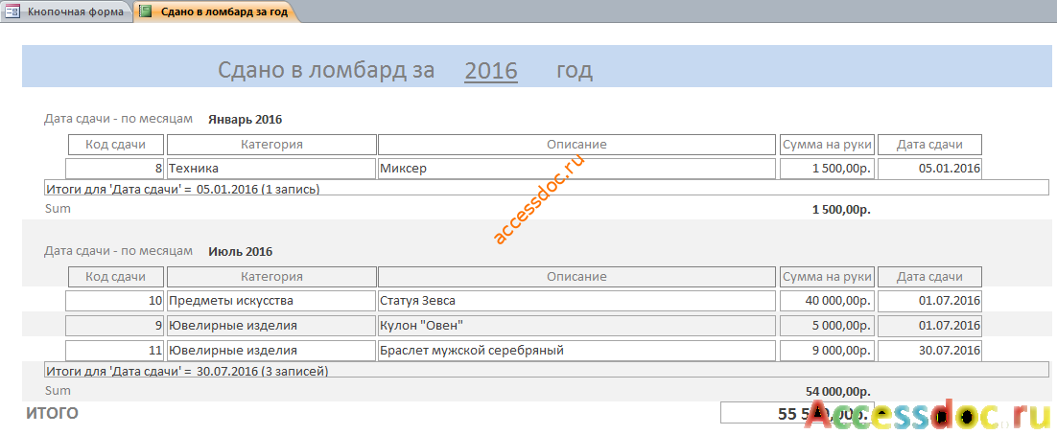This screenshot has width=1057, height=435.
Task: Select the Статуя Зевса description cell
Action: tap(577, 300)
